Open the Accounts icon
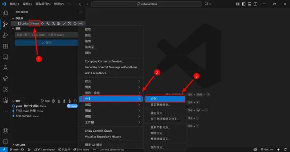 (x=5, y=131)
